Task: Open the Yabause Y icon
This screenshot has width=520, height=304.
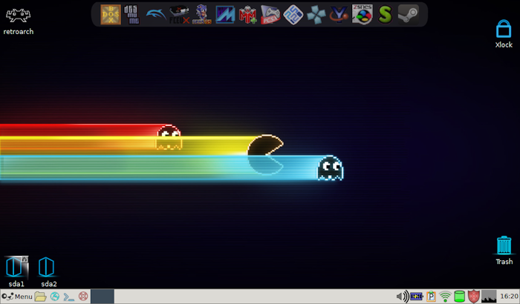Action: tap(339, 15)
